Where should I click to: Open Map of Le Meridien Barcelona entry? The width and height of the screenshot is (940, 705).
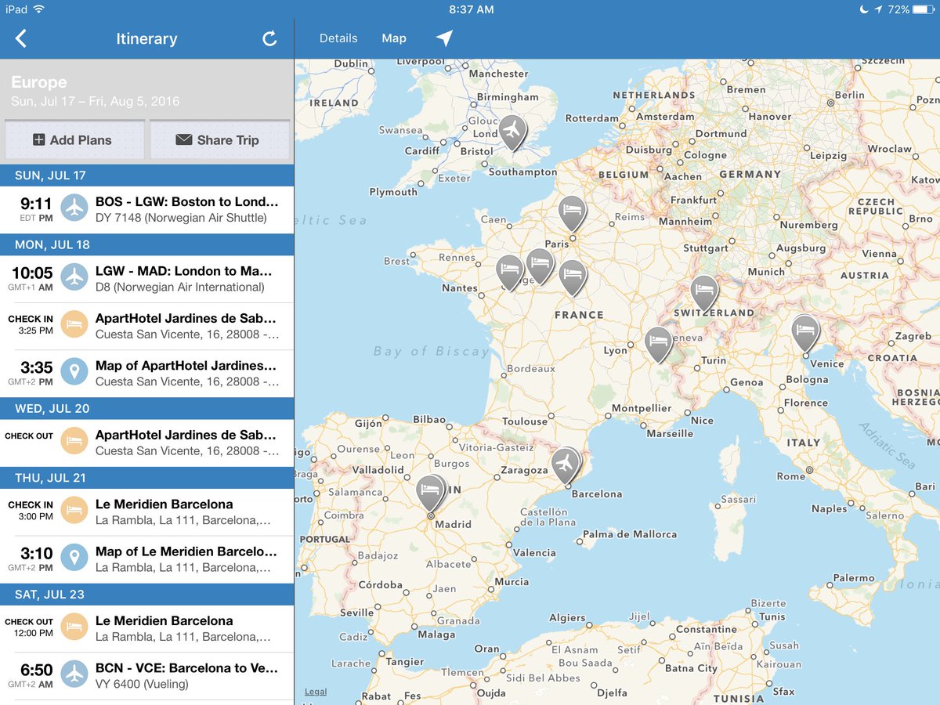146,559
